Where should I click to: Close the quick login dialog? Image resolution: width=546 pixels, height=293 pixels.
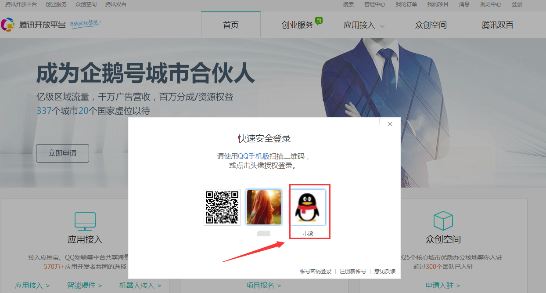click(x=390, y=124)
